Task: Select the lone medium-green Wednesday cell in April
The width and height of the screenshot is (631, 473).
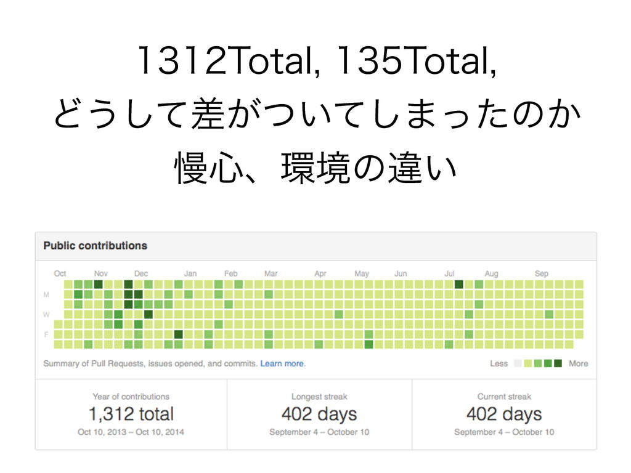Action: pos(339,314)
